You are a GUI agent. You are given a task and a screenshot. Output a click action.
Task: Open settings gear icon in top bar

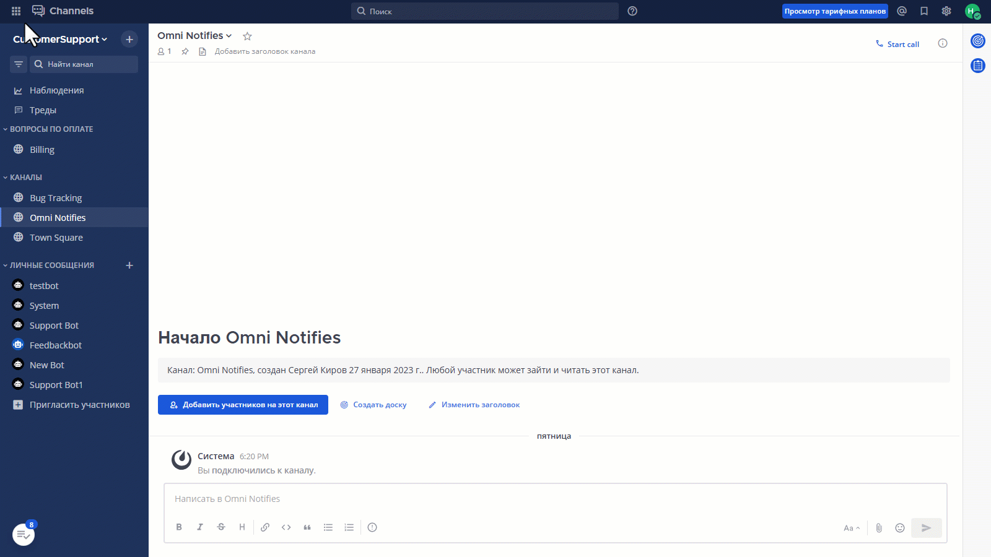(946, 11)
